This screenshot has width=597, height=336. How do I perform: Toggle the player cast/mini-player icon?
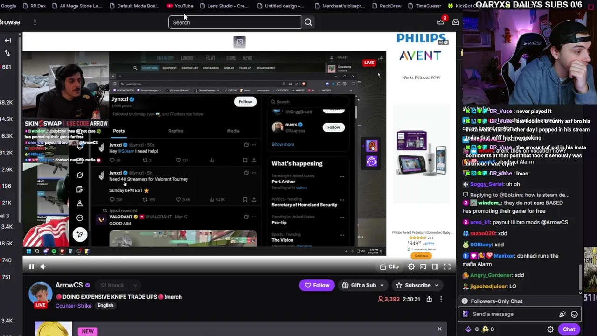pyautogui.click(x=423, y=266)
